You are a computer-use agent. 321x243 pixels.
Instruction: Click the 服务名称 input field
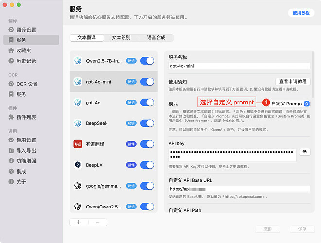click(239, 66)
